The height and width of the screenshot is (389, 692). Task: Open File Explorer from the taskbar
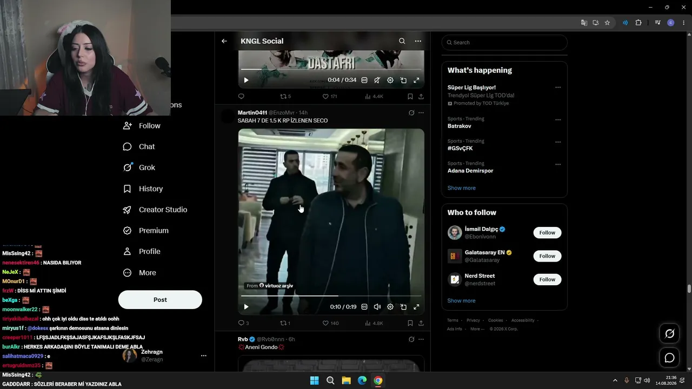[x=346, y=380]
